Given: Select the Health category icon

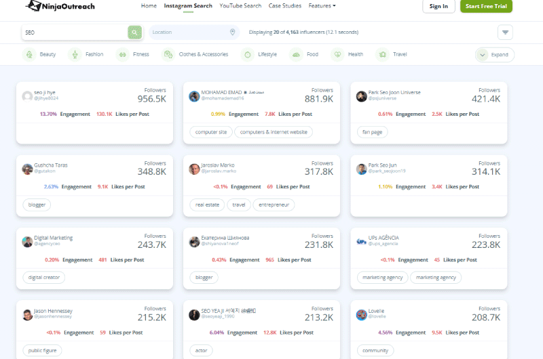Looking at the screenshot, I should coord(337,55).
